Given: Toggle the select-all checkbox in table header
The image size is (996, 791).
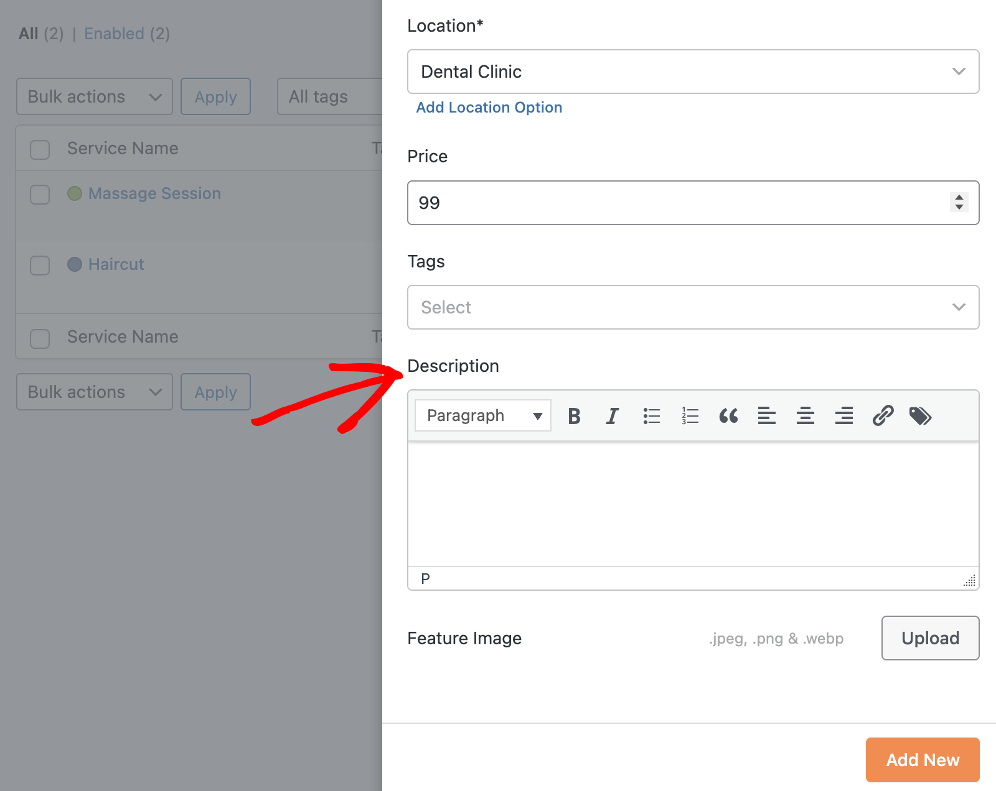Looking at the screenshot, I should click(40, 149).
